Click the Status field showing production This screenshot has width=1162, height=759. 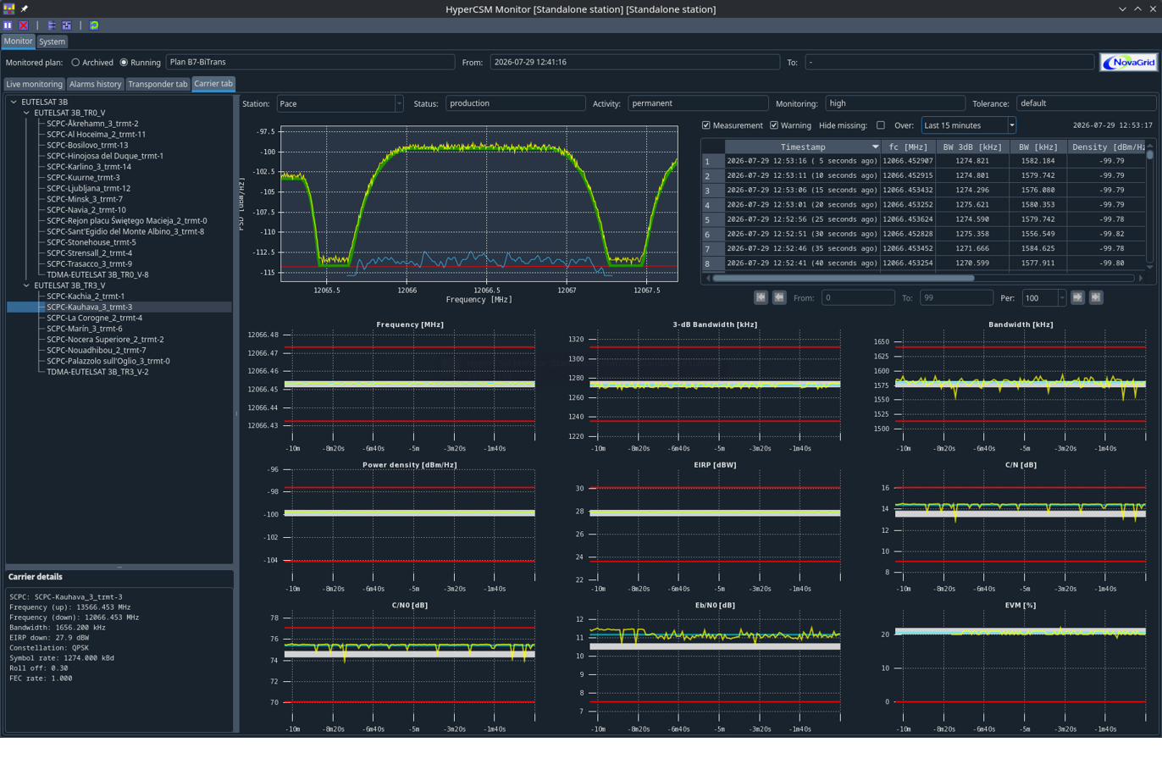pos(516,103)
